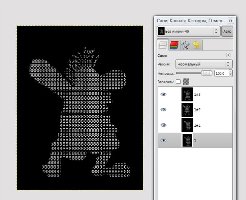Select the layer 1 thumbnail
The width and height of the screenshot is (246, 200).
pyautogui.click(x=187, y=140)
